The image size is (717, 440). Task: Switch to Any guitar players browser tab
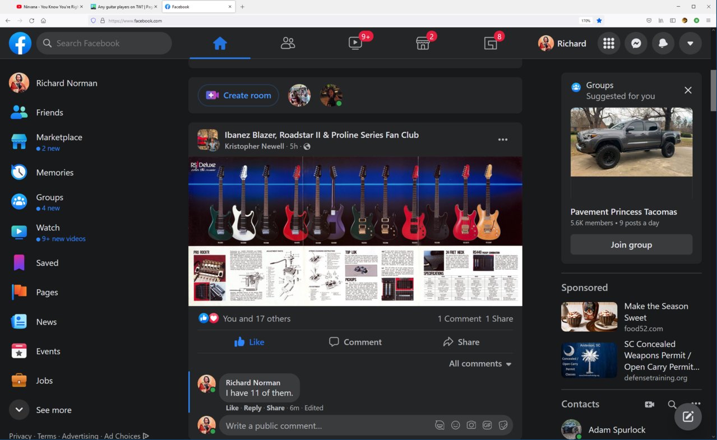(x=124, y=7)
